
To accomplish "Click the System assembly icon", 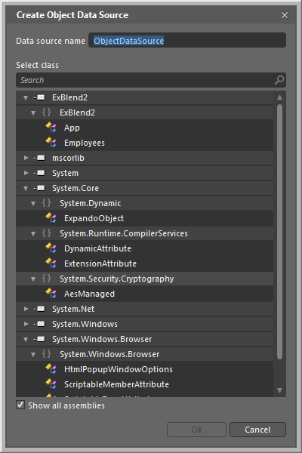I will (x=39, y=173).
